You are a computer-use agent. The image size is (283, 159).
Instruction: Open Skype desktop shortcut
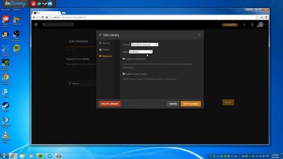click(x=6, y=93)
